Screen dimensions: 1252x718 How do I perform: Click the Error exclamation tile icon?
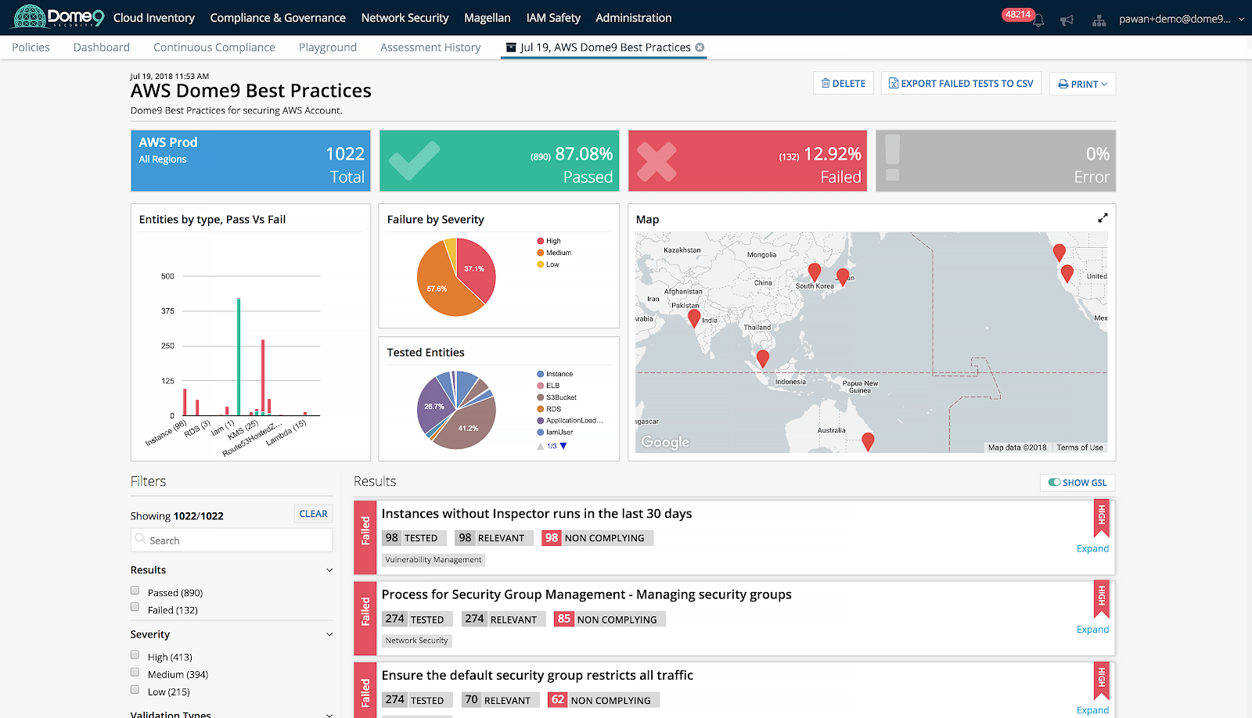[x=892, y=159]
